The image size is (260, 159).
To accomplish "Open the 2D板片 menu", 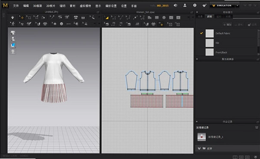I will 50,6.
